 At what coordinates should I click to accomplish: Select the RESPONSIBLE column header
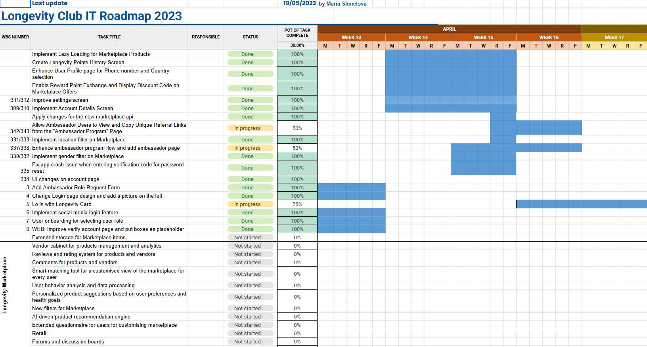click(205, 37)
